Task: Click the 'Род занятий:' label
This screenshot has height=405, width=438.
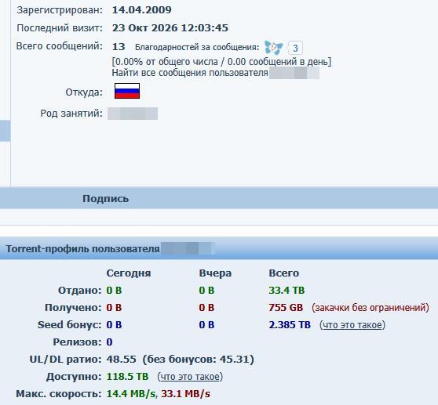Action: [71, 114]
